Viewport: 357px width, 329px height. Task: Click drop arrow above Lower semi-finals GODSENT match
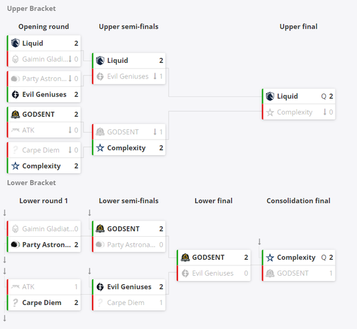pos(90,213)
